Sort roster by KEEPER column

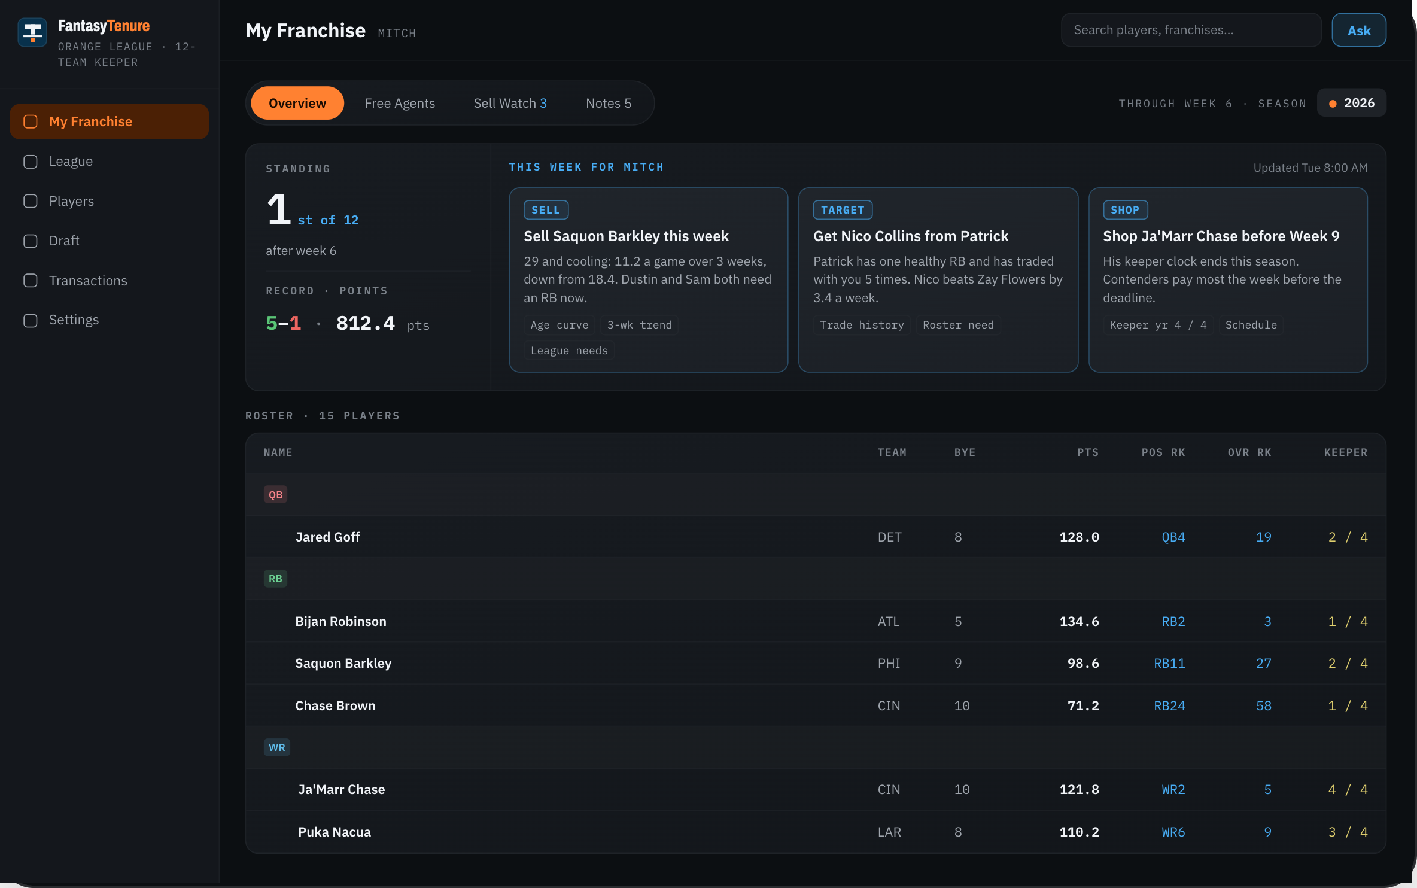pyautogui.click(x=1346, y=452)
